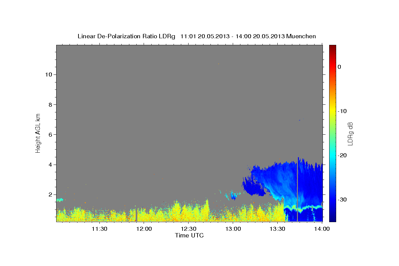The width and height of the screenshot is (399, 266).
Task: Click the height tick label 4
Action: pyautogui.click(x=50, y=165)
